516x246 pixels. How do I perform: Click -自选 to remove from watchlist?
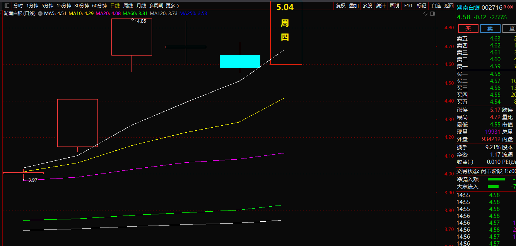click(x=436, y=6)
